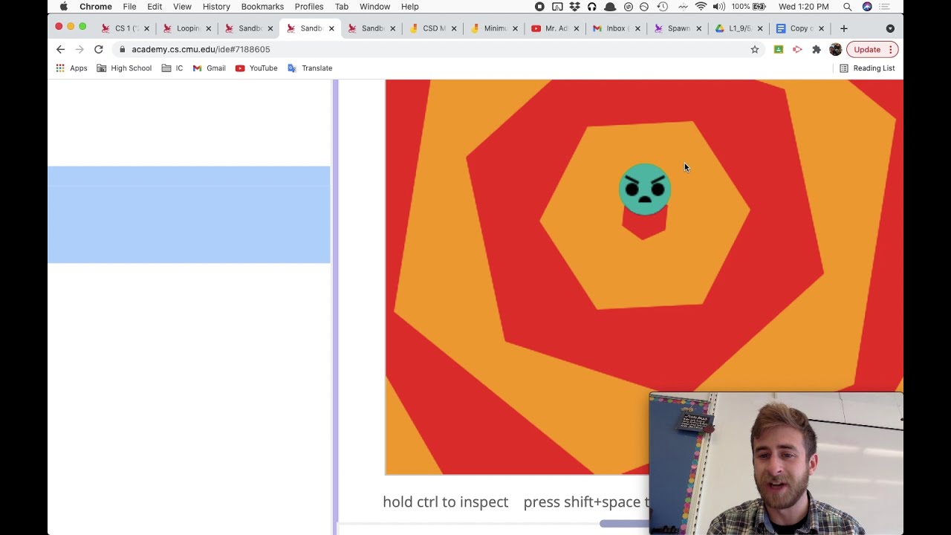Open the volume control in menu bar
Viewport: 951px width, 535px height.
(718, 7)
